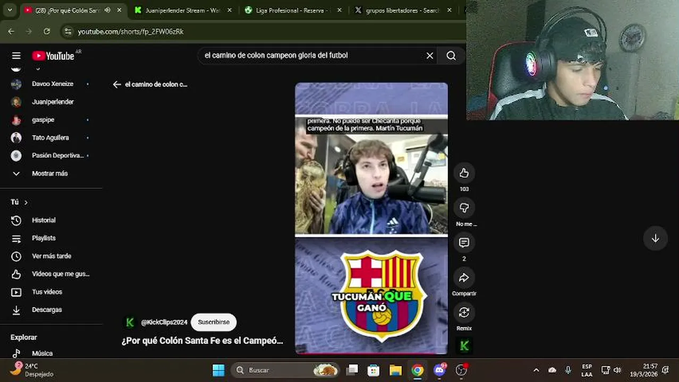Open Windows Start menu
Image resolution: width=679 pixels, height=382 pixels.
click(218, 370)
